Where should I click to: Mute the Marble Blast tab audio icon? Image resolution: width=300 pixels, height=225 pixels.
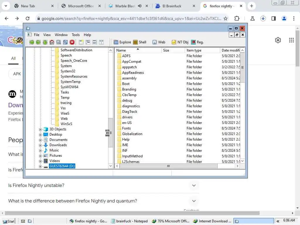pyautogui.click(x=140, y=6)
